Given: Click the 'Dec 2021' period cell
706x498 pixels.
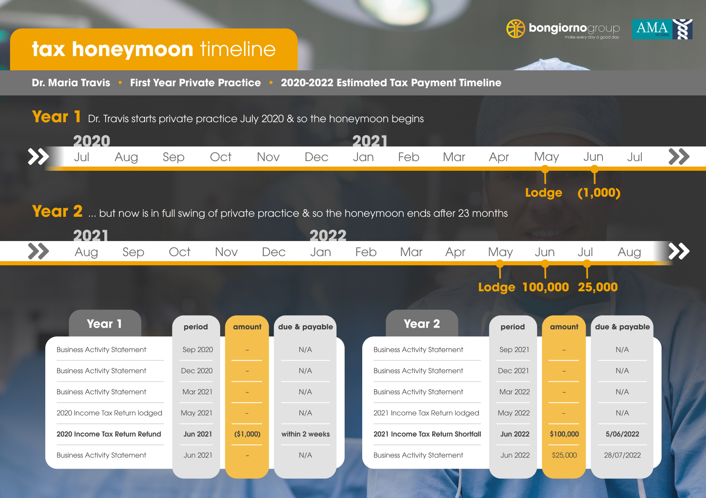Looking at the screenshot, I should tap(514, 371).
